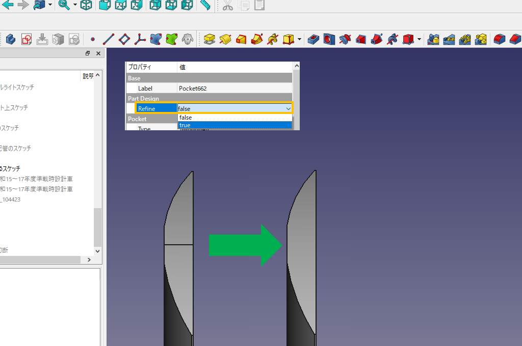Image resolution: width=522 pixels, height=346 pixels.
Task: Click the Create body icon
Action: point(11,39)
